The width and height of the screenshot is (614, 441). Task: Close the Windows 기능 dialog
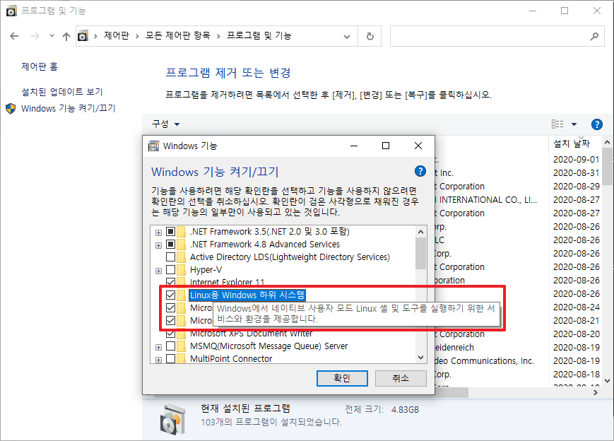point(418,146)
